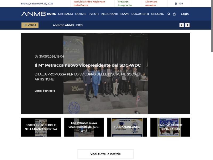Open Iscriviti all'Albo Nazionale della Danza link
This screenshot has width=213, height=160.
(x=89, y=3)
